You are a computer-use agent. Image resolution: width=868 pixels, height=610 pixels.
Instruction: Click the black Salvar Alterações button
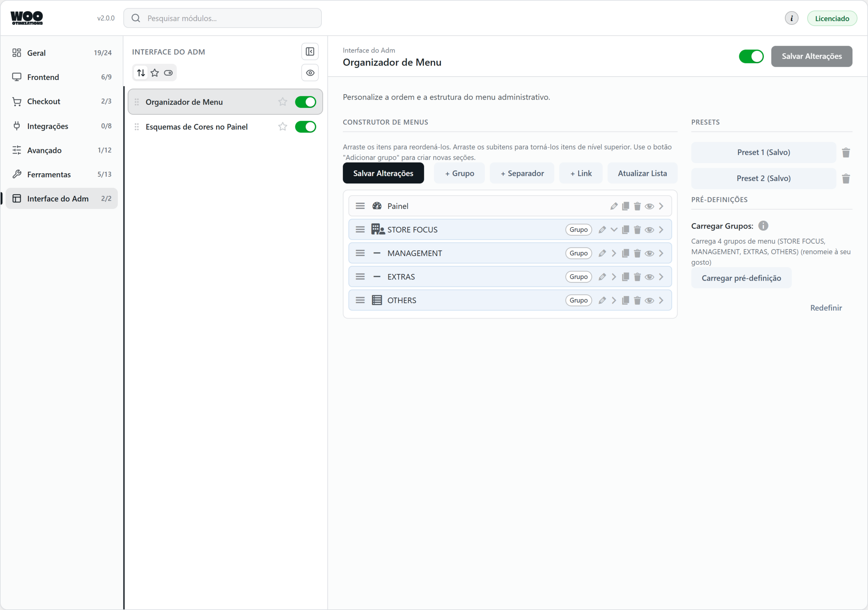point(383,173)
